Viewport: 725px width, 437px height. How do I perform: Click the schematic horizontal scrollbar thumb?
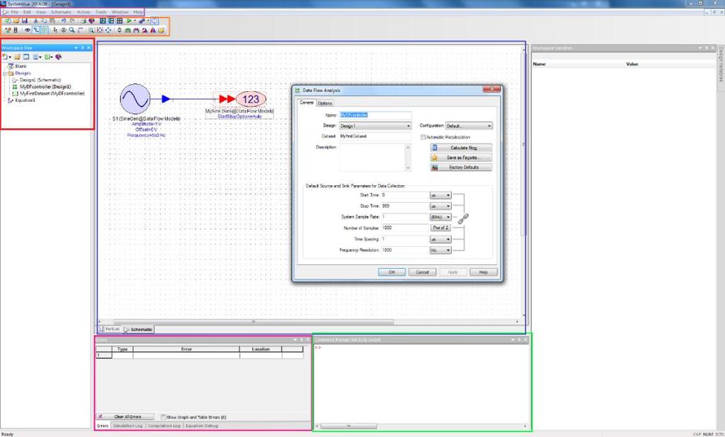pos(253,322)
